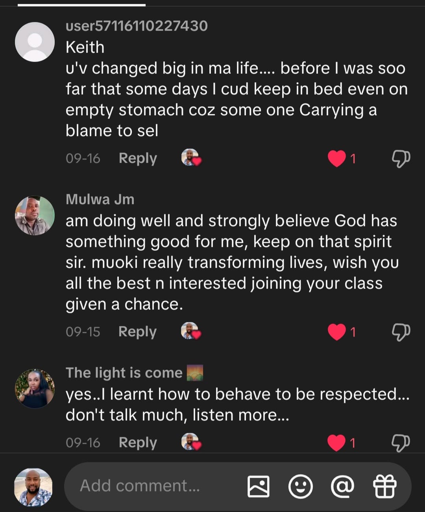Open emoji picker in comment bar
425x512 pixels.
pyautogui.click(x=301, y=486)
